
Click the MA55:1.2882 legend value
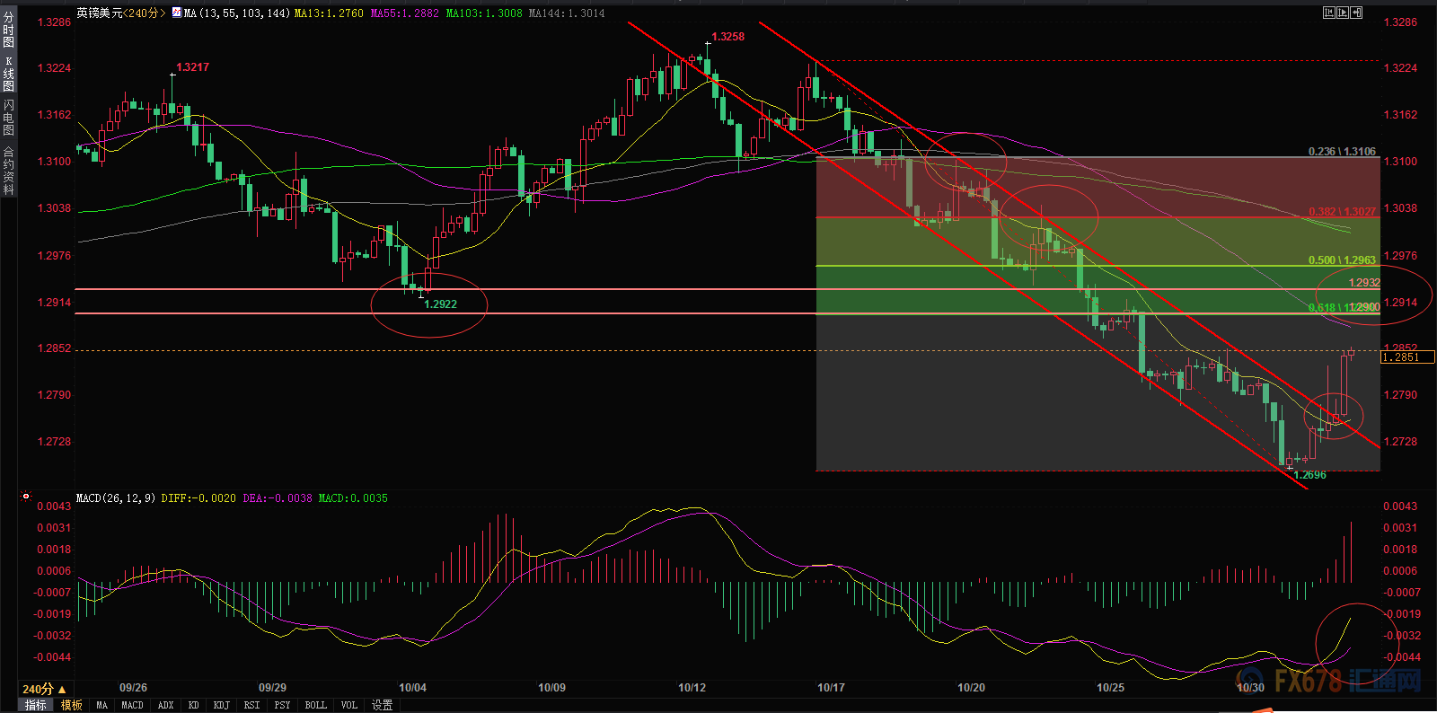405,13
